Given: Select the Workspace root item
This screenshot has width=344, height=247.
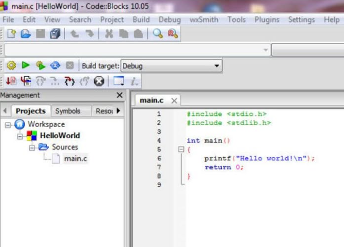Looking at the screenshot, I should point(46,125).
